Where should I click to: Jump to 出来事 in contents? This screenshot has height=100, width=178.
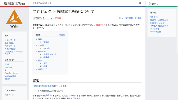tap(41, 45)
